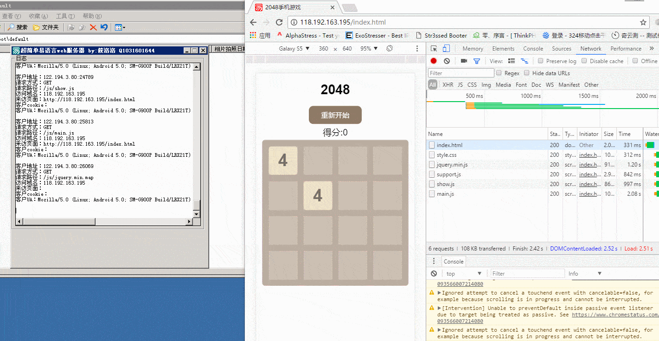Switch to the Elements tab
The height and width of the screenshot is (341, 659).
[x=503, y=49]
